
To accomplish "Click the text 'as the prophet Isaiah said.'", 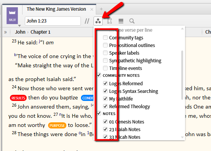I will pyautogui.click(x=42, y=79).
